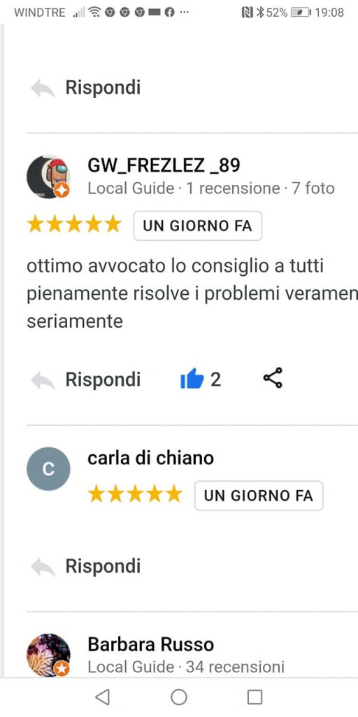This screenshot has height=717, width=358.
Task: Tap the battery indicator in status bar
Action: pyautogui.click(x=300, y=13)
